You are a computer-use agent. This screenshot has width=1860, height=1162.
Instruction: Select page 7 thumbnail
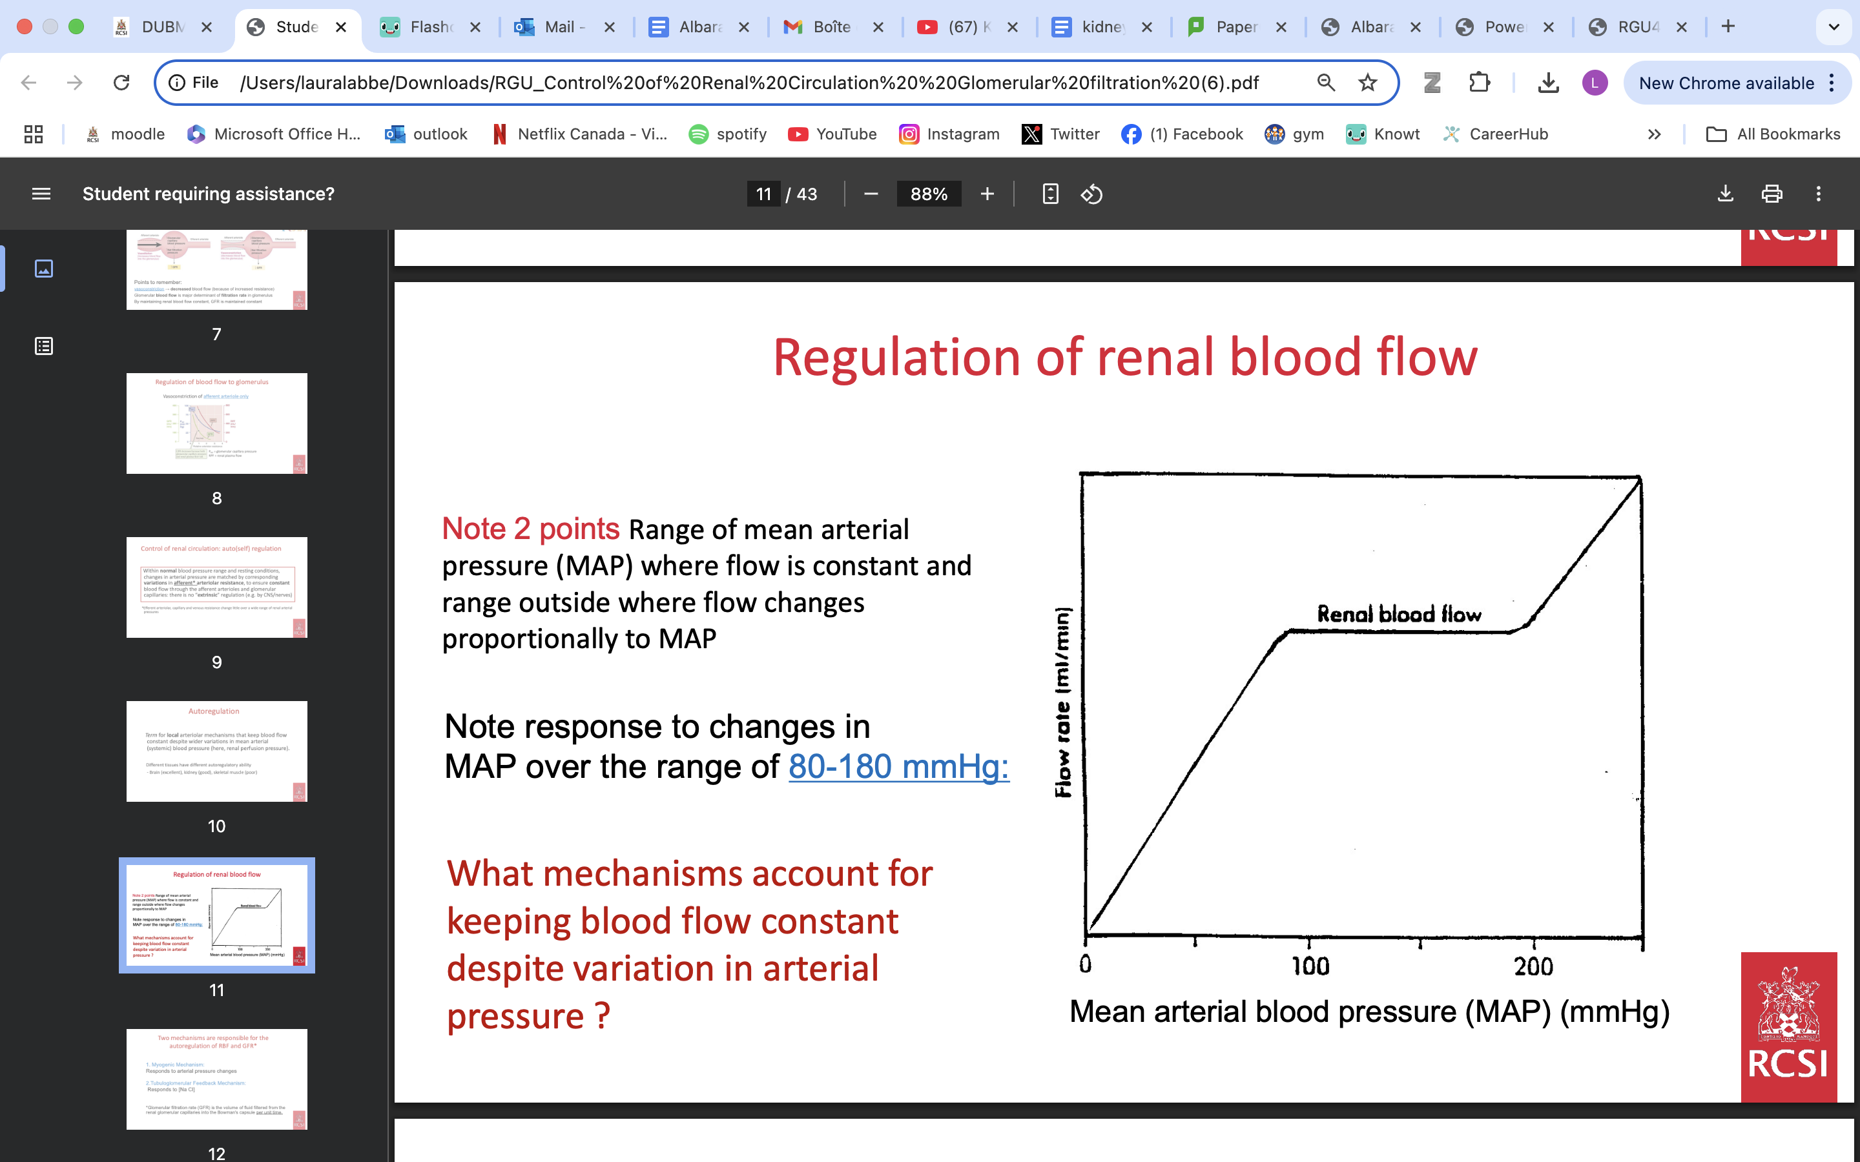(217, 269)
